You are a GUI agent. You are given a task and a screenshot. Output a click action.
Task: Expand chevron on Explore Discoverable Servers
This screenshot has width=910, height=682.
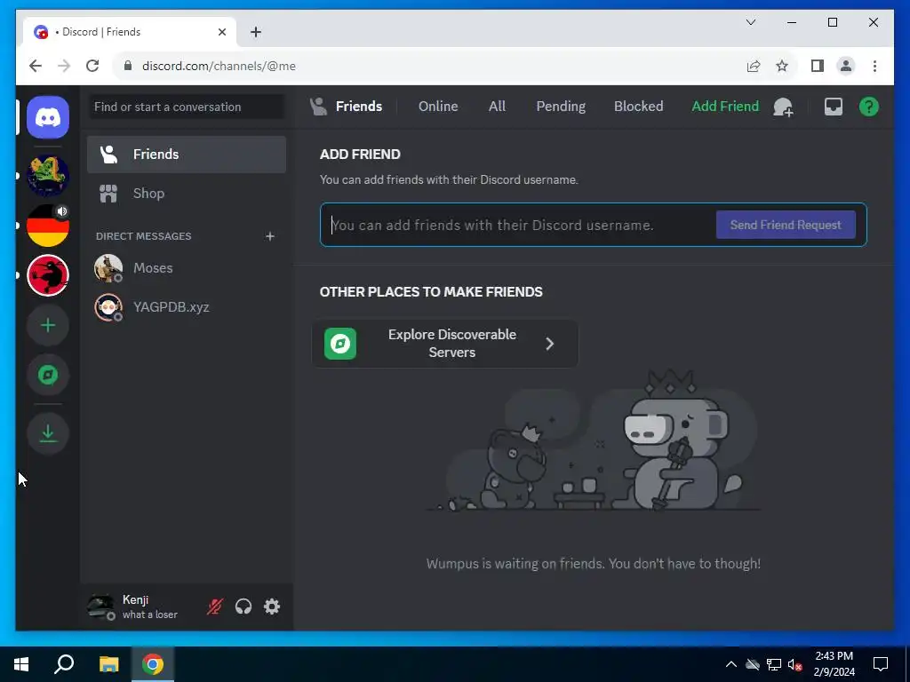pyautogui.click(x=549, y=344)
